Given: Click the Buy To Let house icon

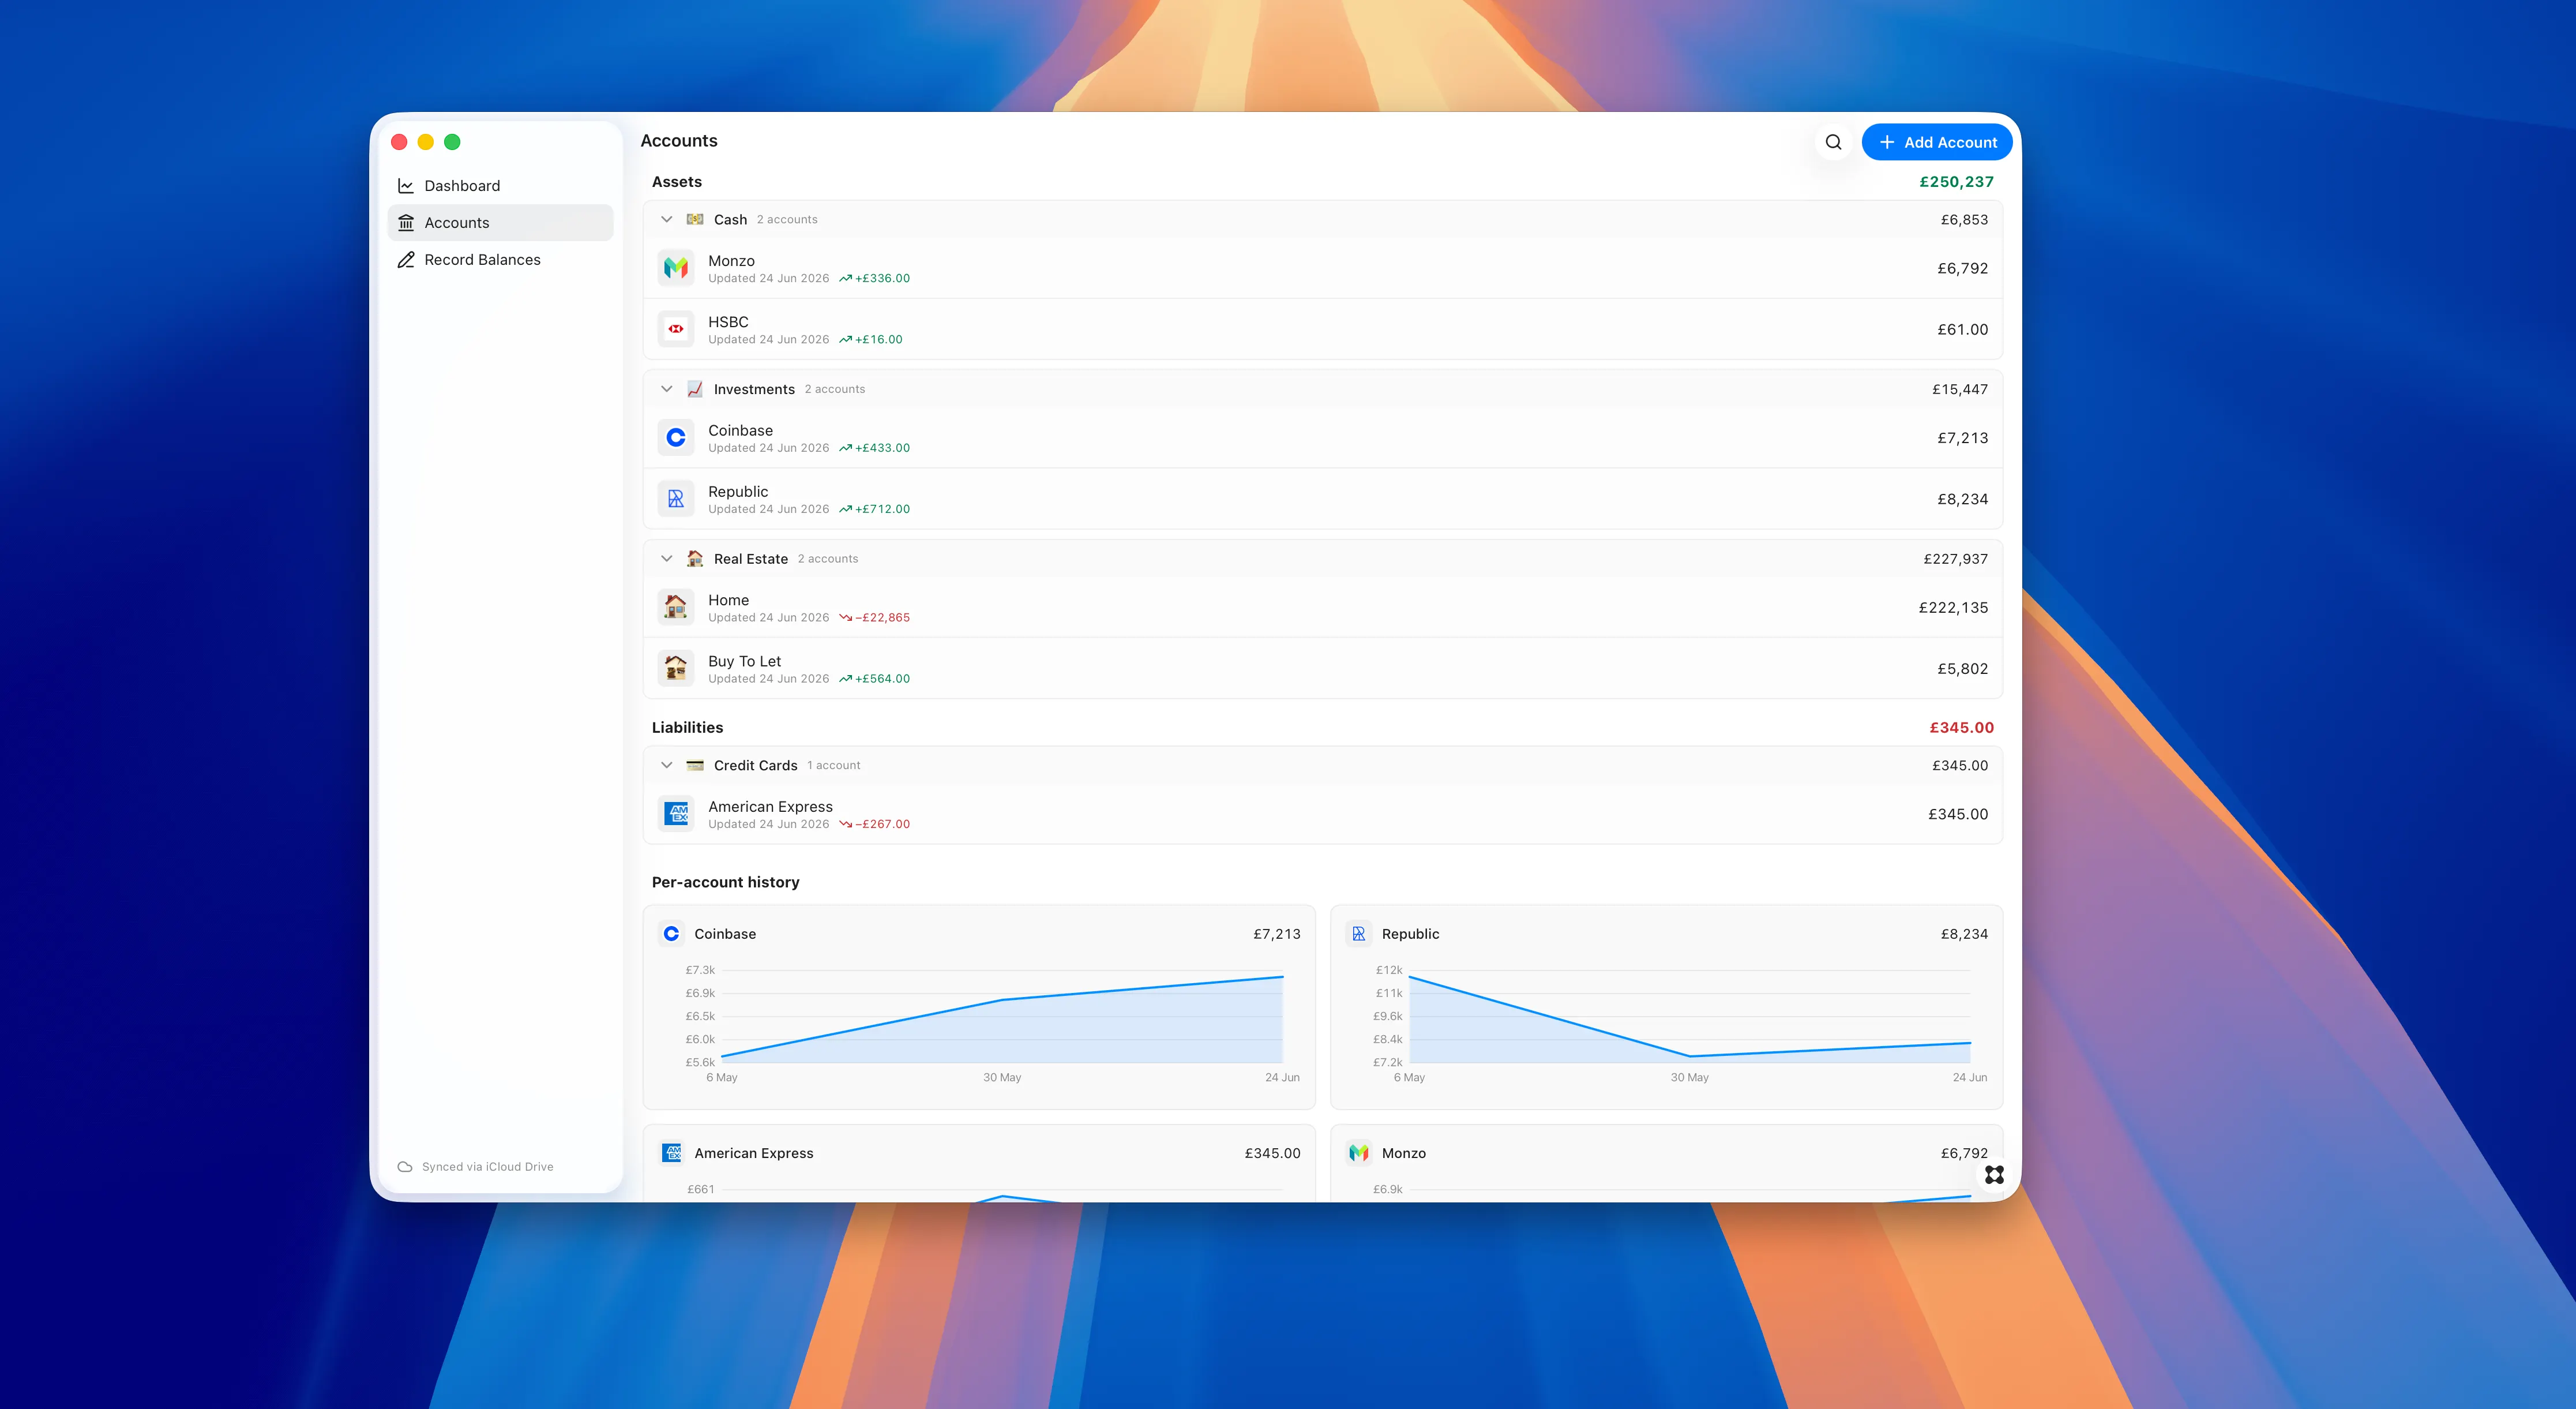Looking at the screenshot, I should pos(676,668).
